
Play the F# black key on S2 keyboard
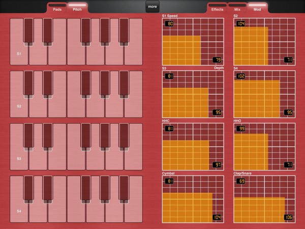(86, 84)
